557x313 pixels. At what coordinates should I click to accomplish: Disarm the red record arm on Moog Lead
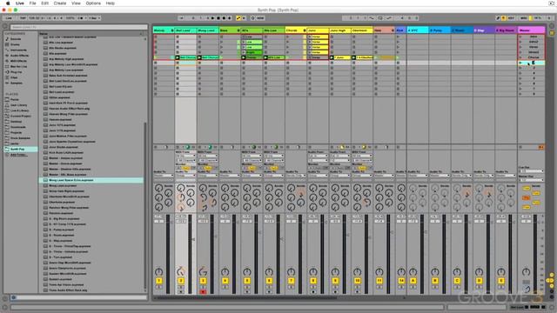203,292
